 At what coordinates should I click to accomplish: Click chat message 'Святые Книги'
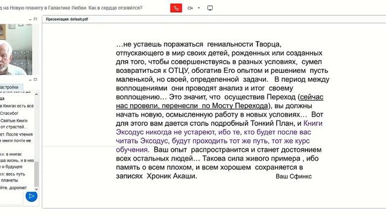[x=14, y=121]
